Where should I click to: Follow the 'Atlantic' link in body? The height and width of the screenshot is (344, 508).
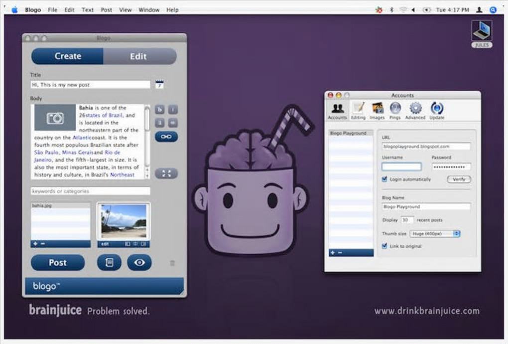[82, 138]
